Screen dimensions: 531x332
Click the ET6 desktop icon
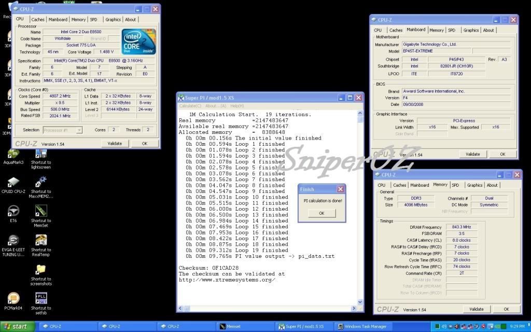pos(14,212)
